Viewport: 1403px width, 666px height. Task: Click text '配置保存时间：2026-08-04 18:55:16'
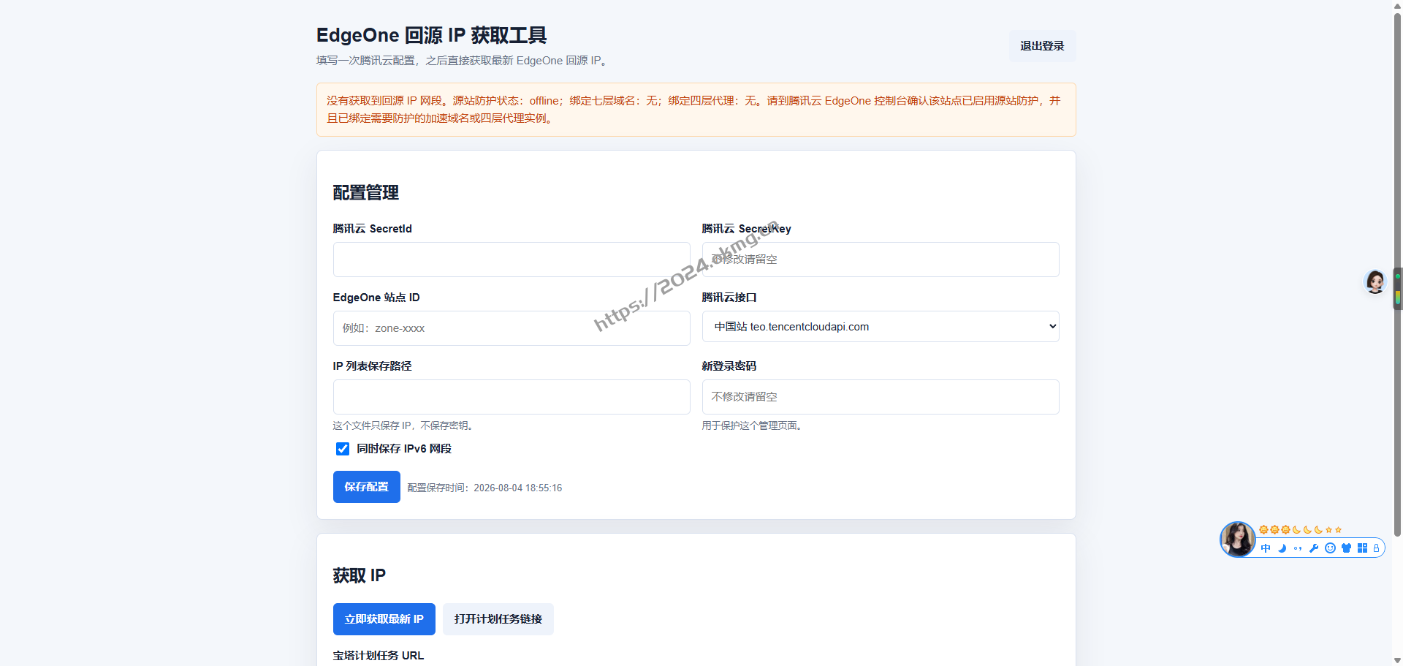tap(484, 488)
